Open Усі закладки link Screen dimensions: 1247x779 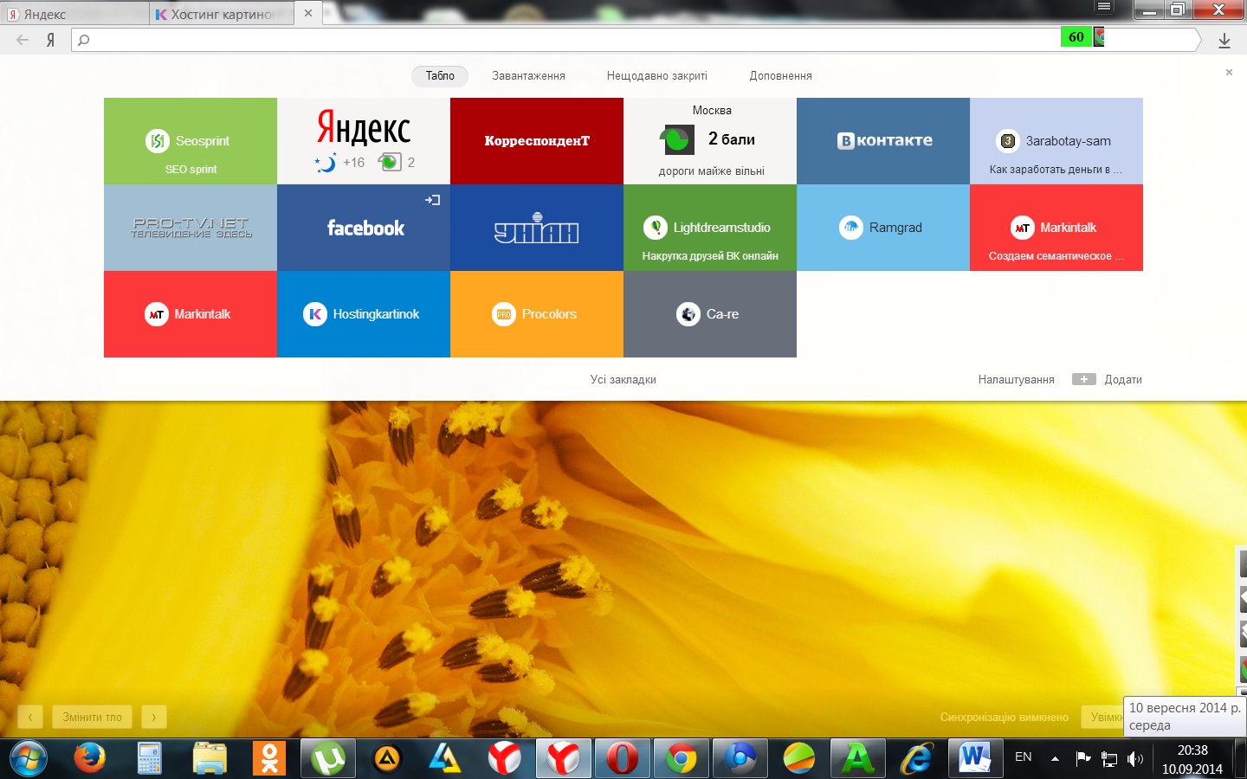pyautogui.click(x=623, y=379)
